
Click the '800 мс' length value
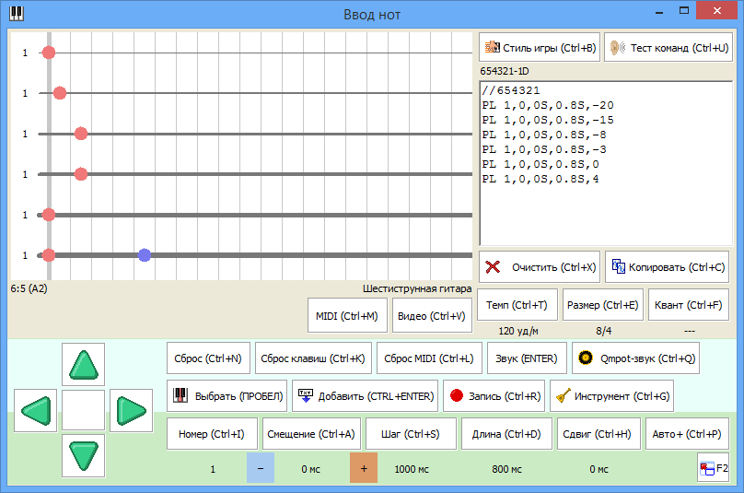506,469
